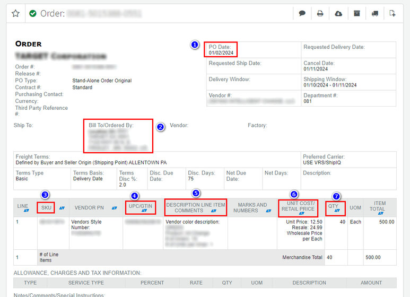Click Stand-Alone Order Original PO type text

coord(102,81)
